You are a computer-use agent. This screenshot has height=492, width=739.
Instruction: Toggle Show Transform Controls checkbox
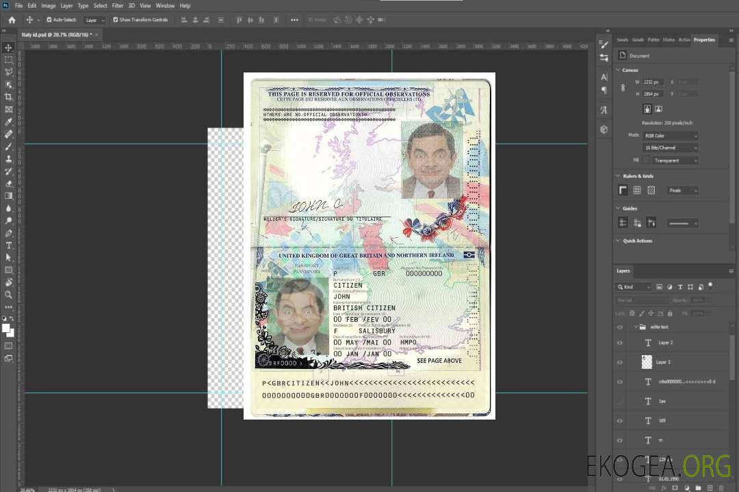tap(116, 20)
